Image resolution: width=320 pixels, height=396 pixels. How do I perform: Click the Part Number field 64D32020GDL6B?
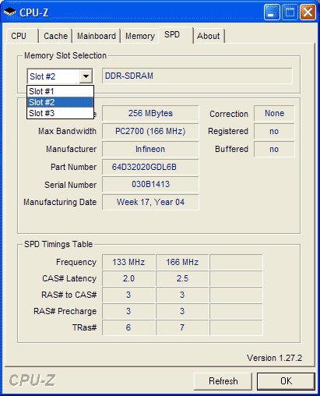click(x=150, y=167)
